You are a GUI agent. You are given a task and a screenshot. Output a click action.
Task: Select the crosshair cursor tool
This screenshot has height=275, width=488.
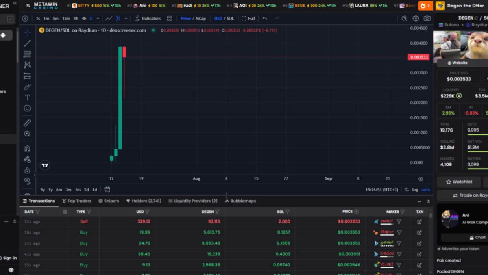tap(27, 32)
